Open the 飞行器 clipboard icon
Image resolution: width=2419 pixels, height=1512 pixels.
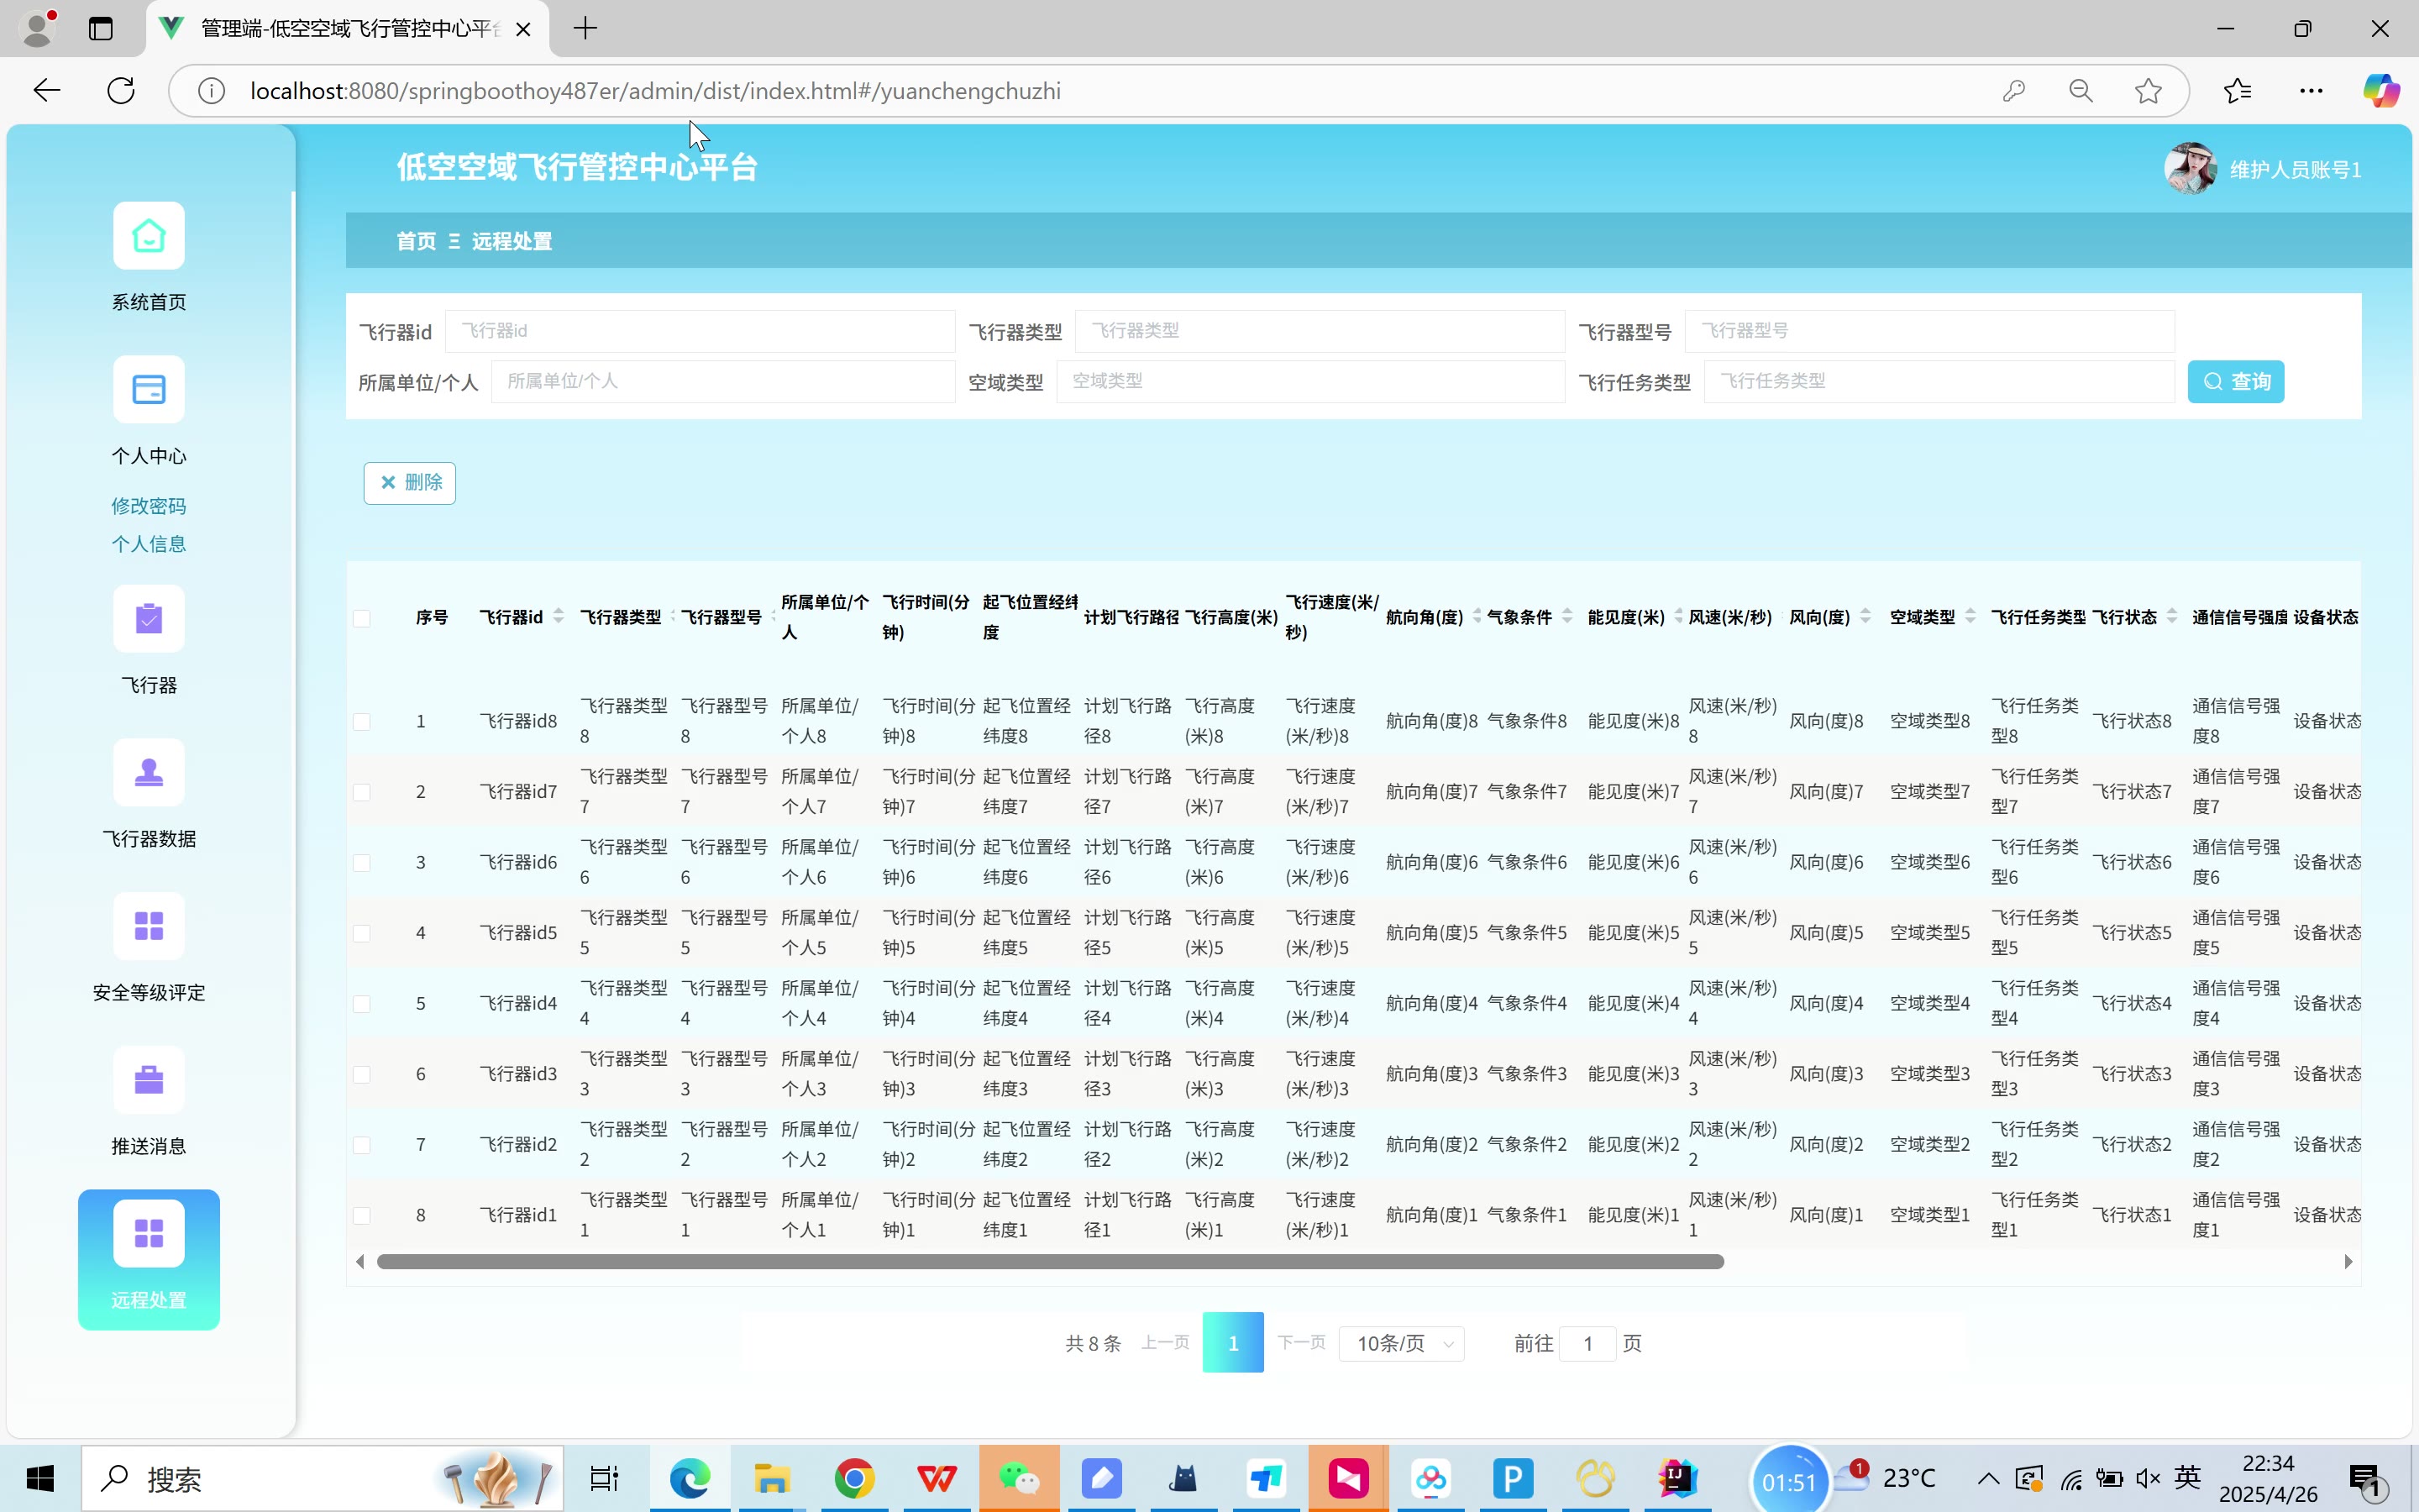[148, 619]
